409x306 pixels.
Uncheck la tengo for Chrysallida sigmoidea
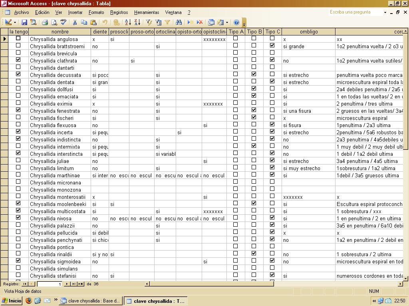point(18,261)
